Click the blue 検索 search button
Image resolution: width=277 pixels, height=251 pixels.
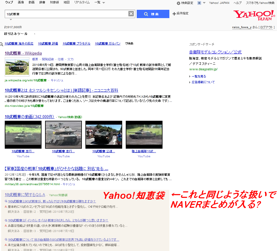click(153, 14)
